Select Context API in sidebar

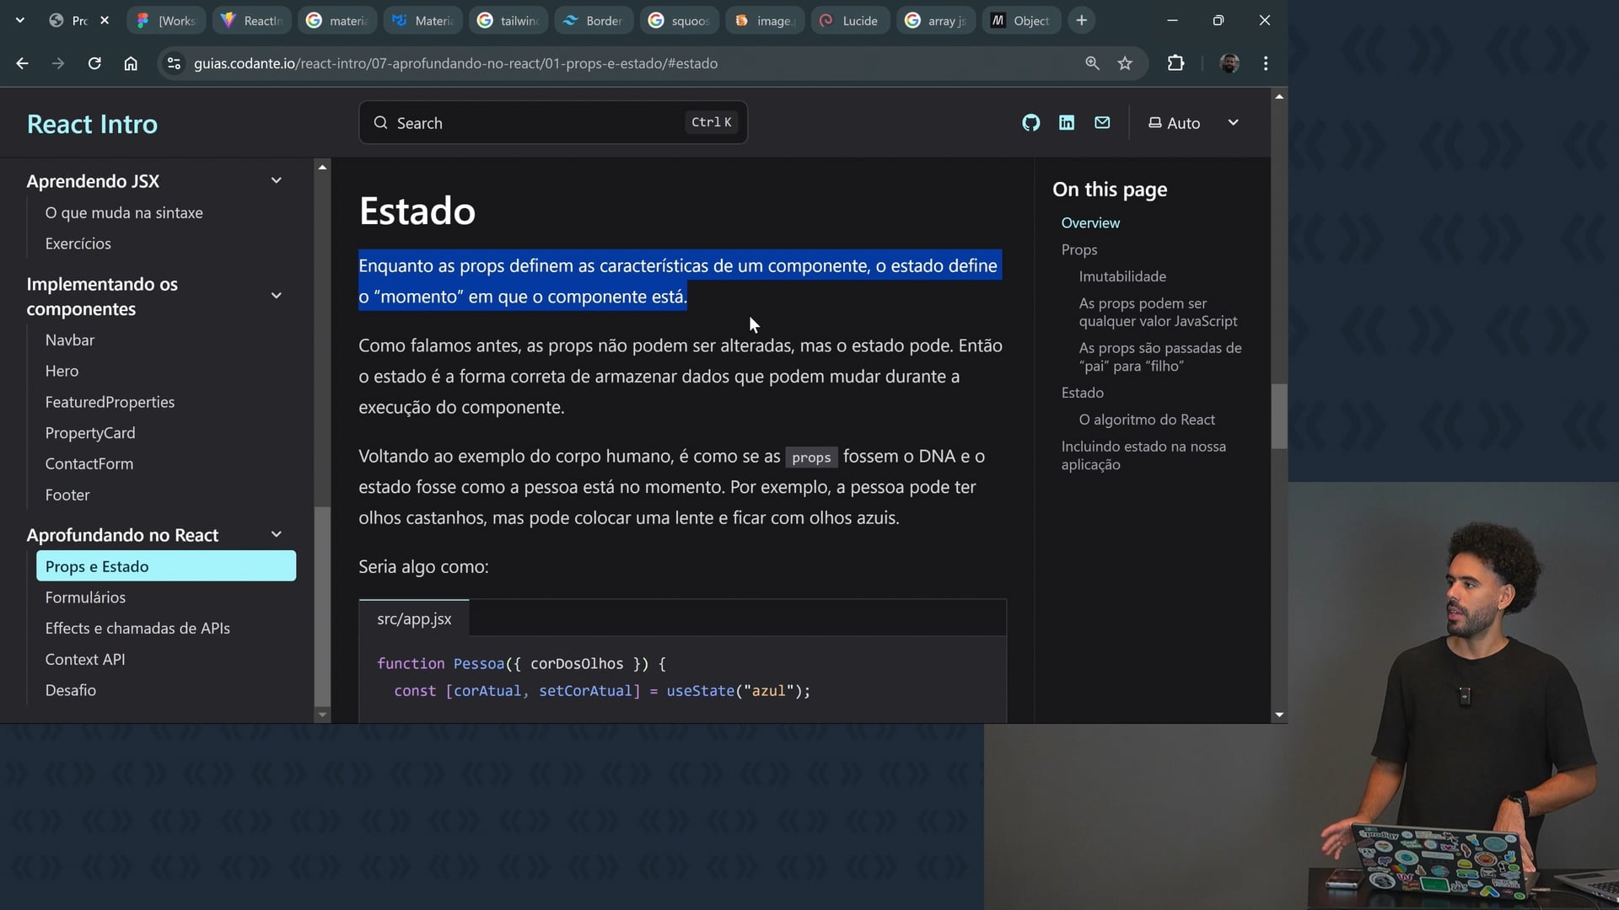pyautogui.click(x=85, y=659)
